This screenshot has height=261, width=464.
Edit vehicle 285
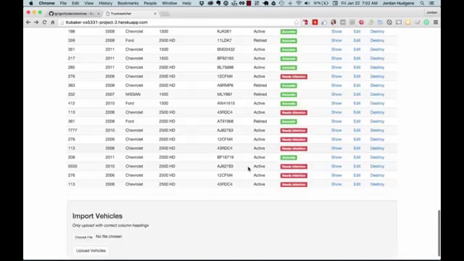tap(357, 67)
